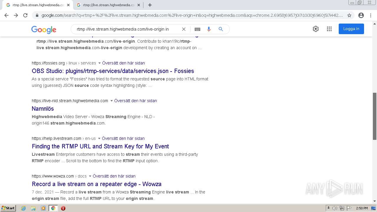Image resolution: width=377 pixels, height=212 pixels.
Task: Open the volume speaker tray icon
Action: point(335,208)
